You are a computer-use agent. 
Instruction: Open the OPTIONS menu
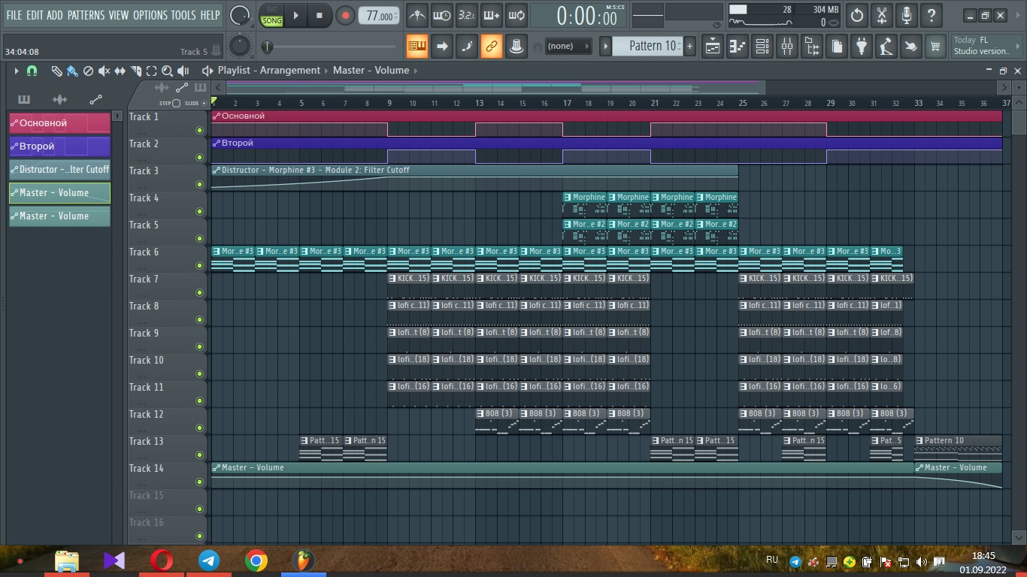(150, 15)
